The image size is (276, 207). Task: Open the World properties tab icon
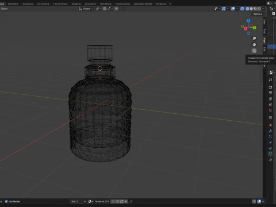pos(270,110)
